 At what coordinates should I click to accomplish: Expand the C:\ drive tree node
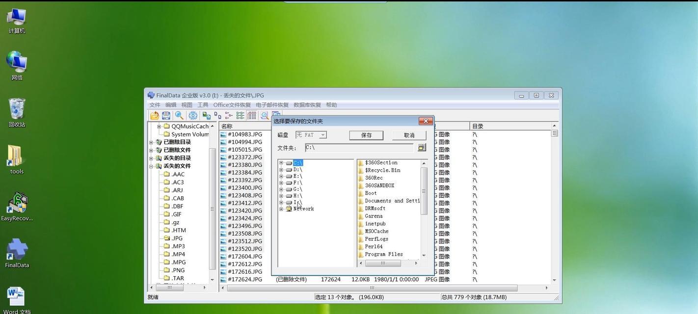point(281,163)
